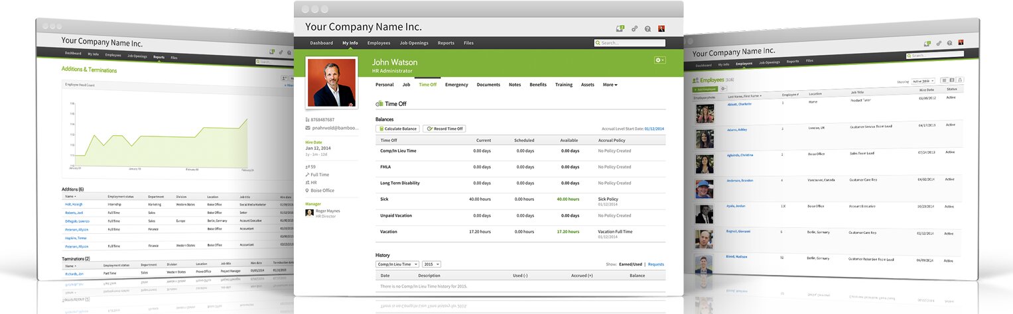Open the Comp/In Lieu Time history dropdown
The image size is (1013, 314).
point(397,264)
